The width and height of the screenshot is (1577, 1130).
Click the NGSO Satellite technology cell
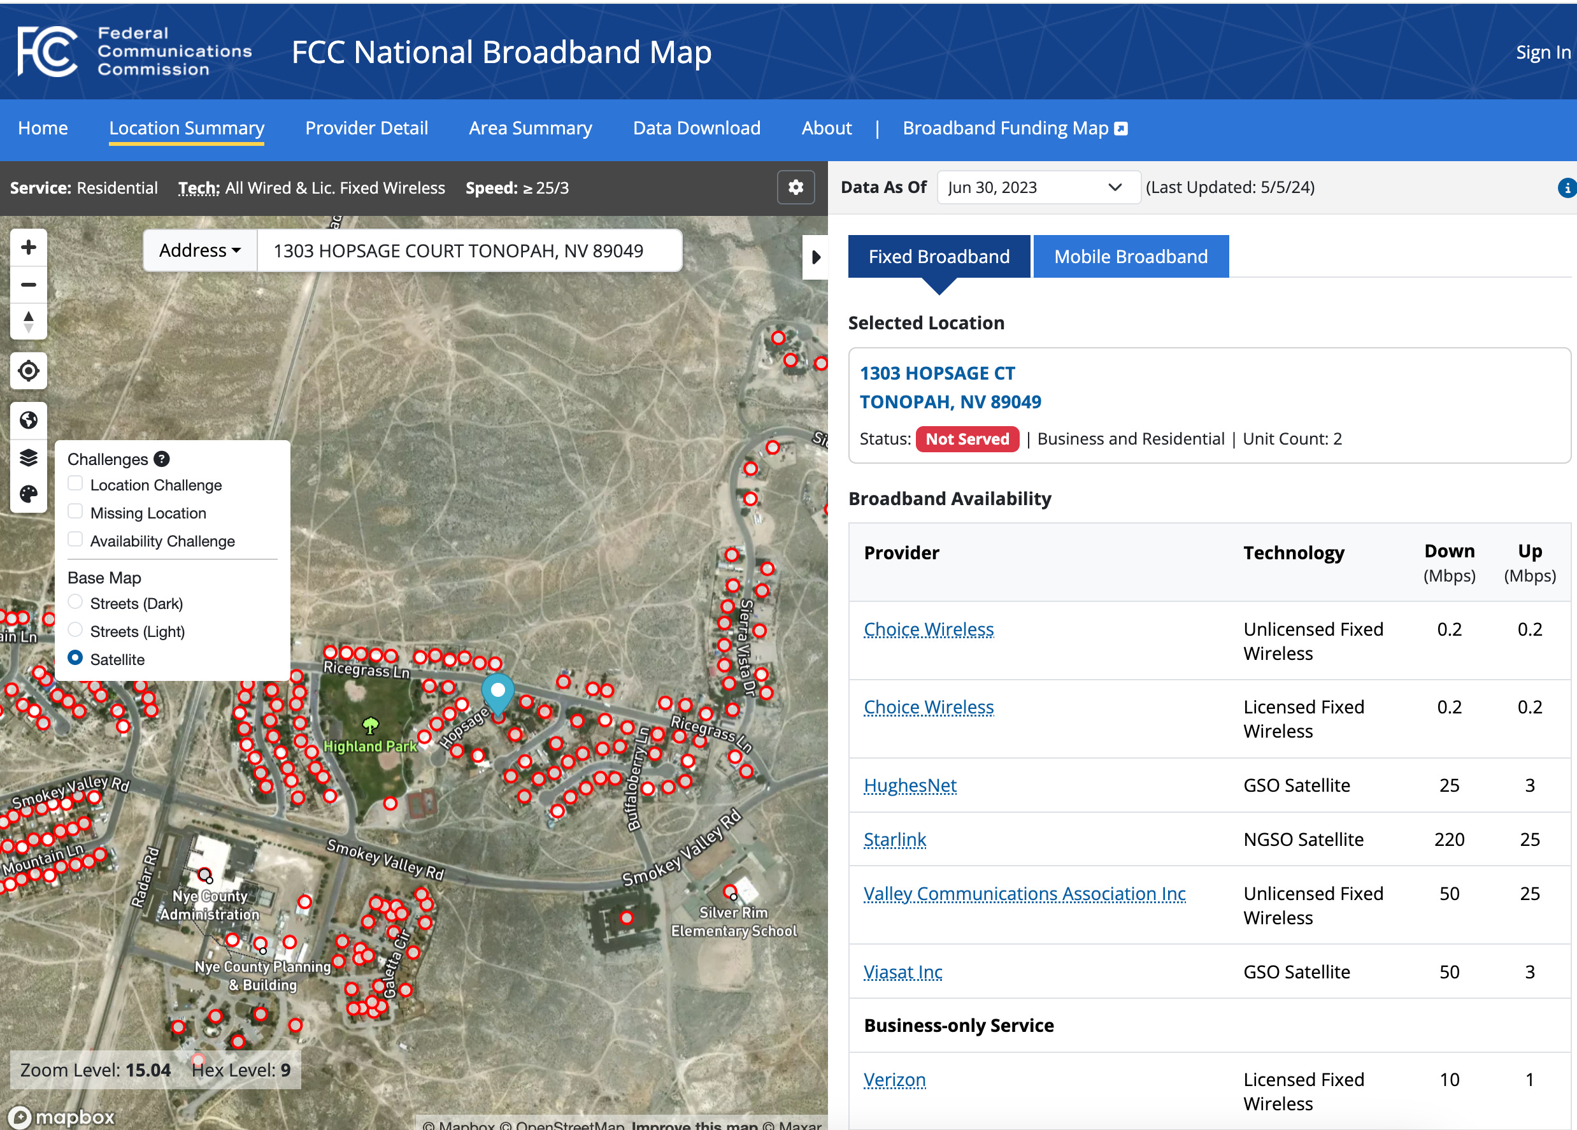tap(1303, 840)
